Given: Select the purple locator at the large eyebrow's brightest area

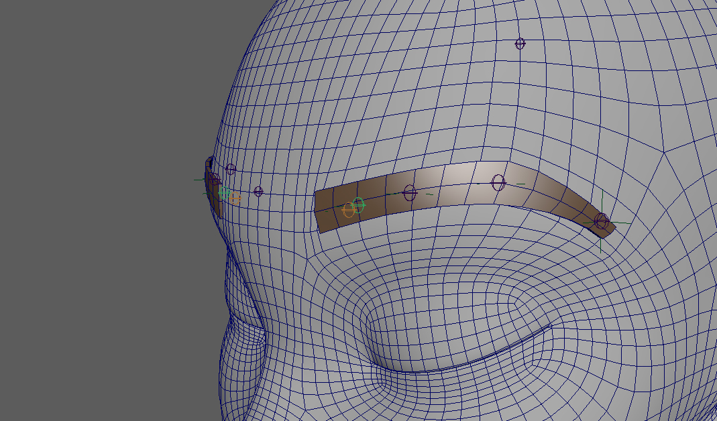Looking at the screenshot, I should tap(498, 182).
